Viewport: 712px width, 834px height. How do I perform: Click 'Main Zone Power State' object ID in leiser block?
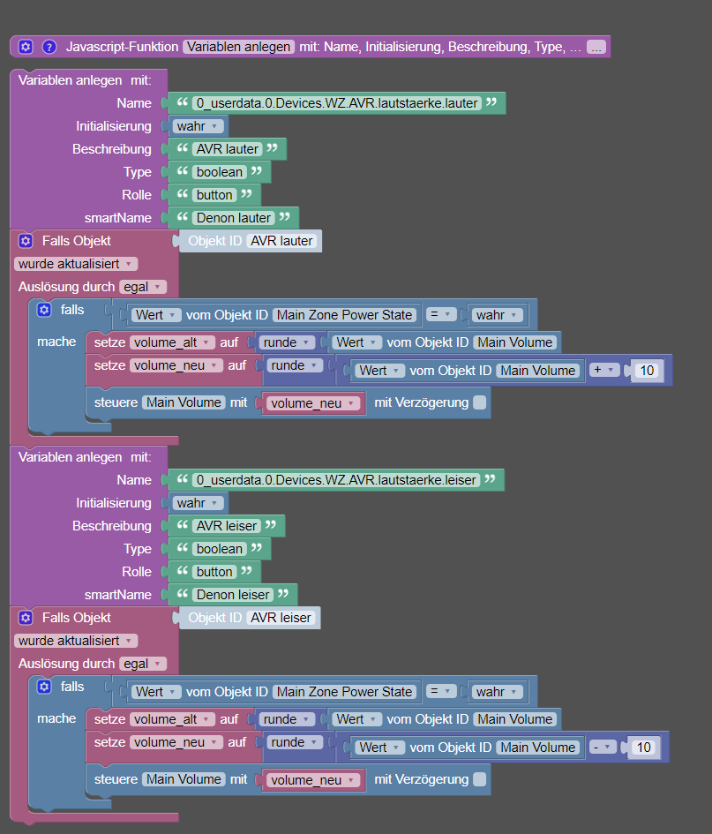(345, 691)
